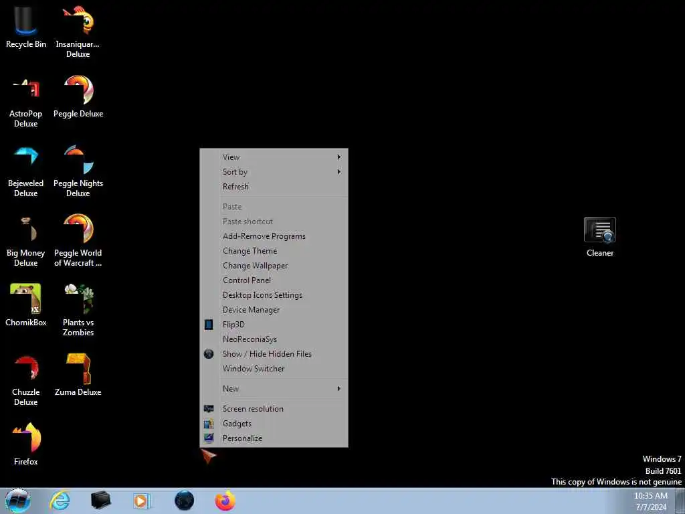Open Windows Media Player from taskbar
This screenshot has height=514, width=685.
point(142,501)
